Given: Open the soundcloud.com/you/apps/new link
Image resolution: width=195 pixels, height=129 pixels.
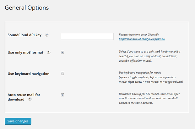Looking at the screenshot, I should [142, 39].
